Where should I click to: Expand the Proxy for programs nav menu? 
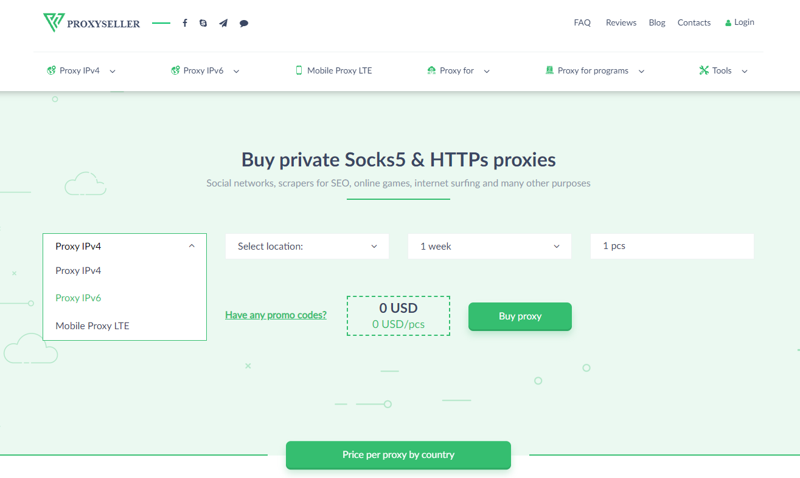pos(595,70)
